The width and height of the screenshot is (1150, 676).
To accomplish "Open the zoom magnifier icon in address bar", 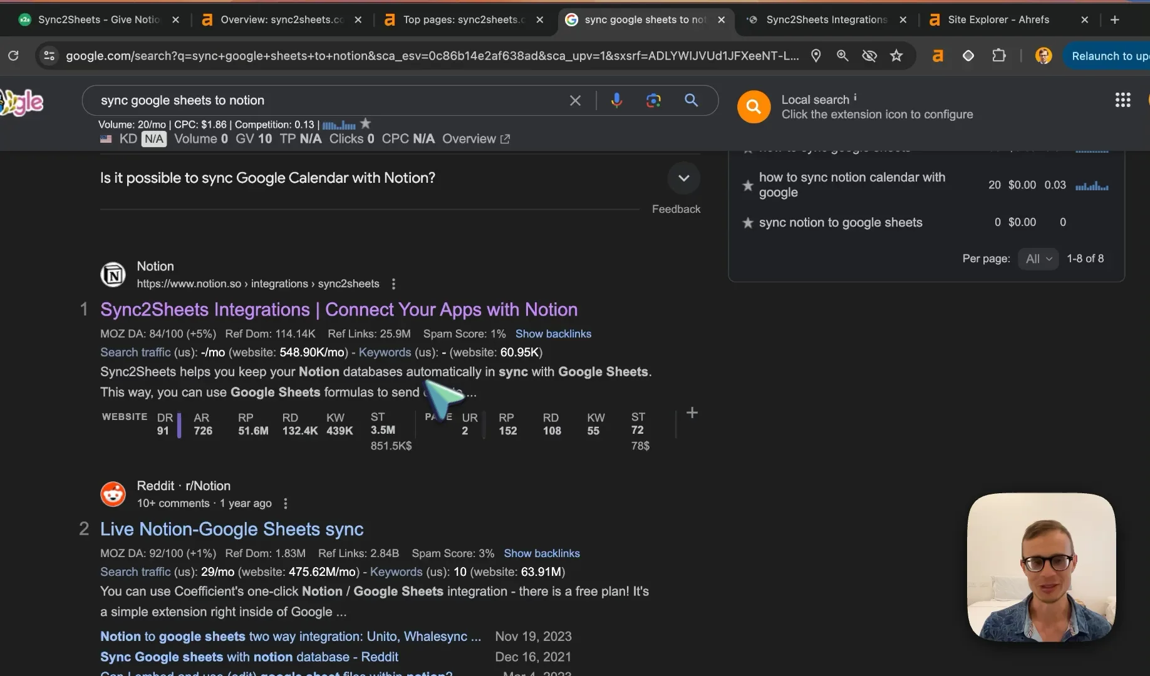I will click(842, 56).
